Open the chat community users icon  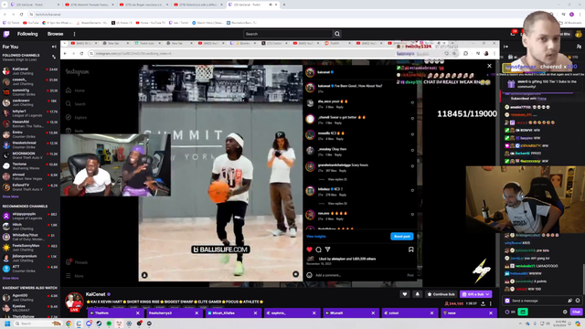(x=579, y=47)
